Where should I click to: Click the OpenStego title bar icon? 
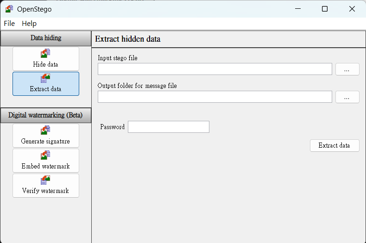point(9,9)
